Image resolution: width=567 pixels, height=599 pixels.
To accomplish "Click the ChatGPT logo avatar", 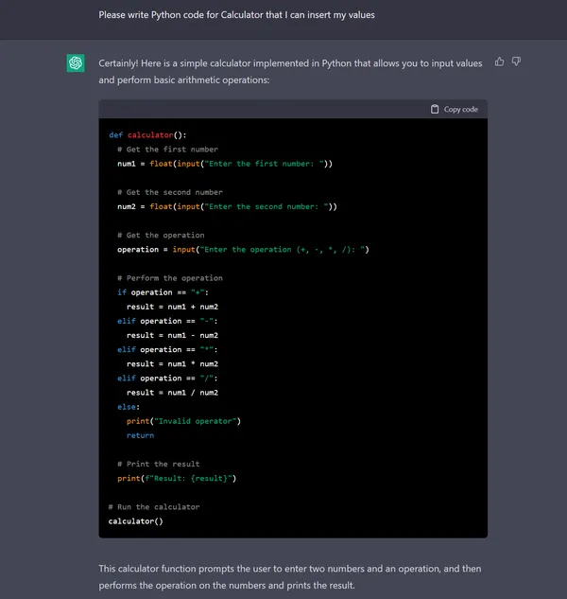I will (76, 62).
